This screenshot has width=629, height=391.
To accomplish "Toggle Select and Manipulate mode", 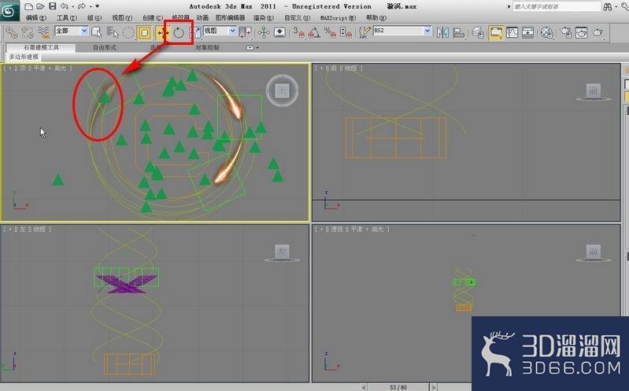I will [264, 32].
